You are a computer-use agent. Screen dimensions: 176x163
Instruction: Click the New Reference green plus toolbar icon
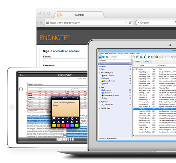pyautogui.click(x=137, y=57)
